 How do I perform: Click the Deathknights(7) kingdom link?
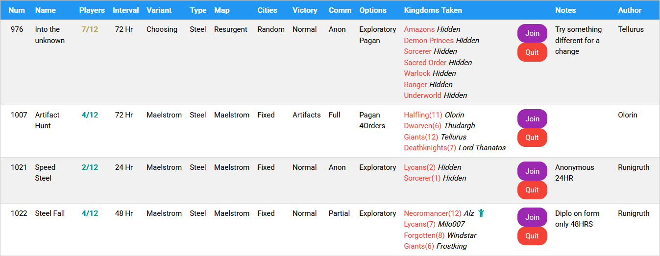tap(430, 148)
